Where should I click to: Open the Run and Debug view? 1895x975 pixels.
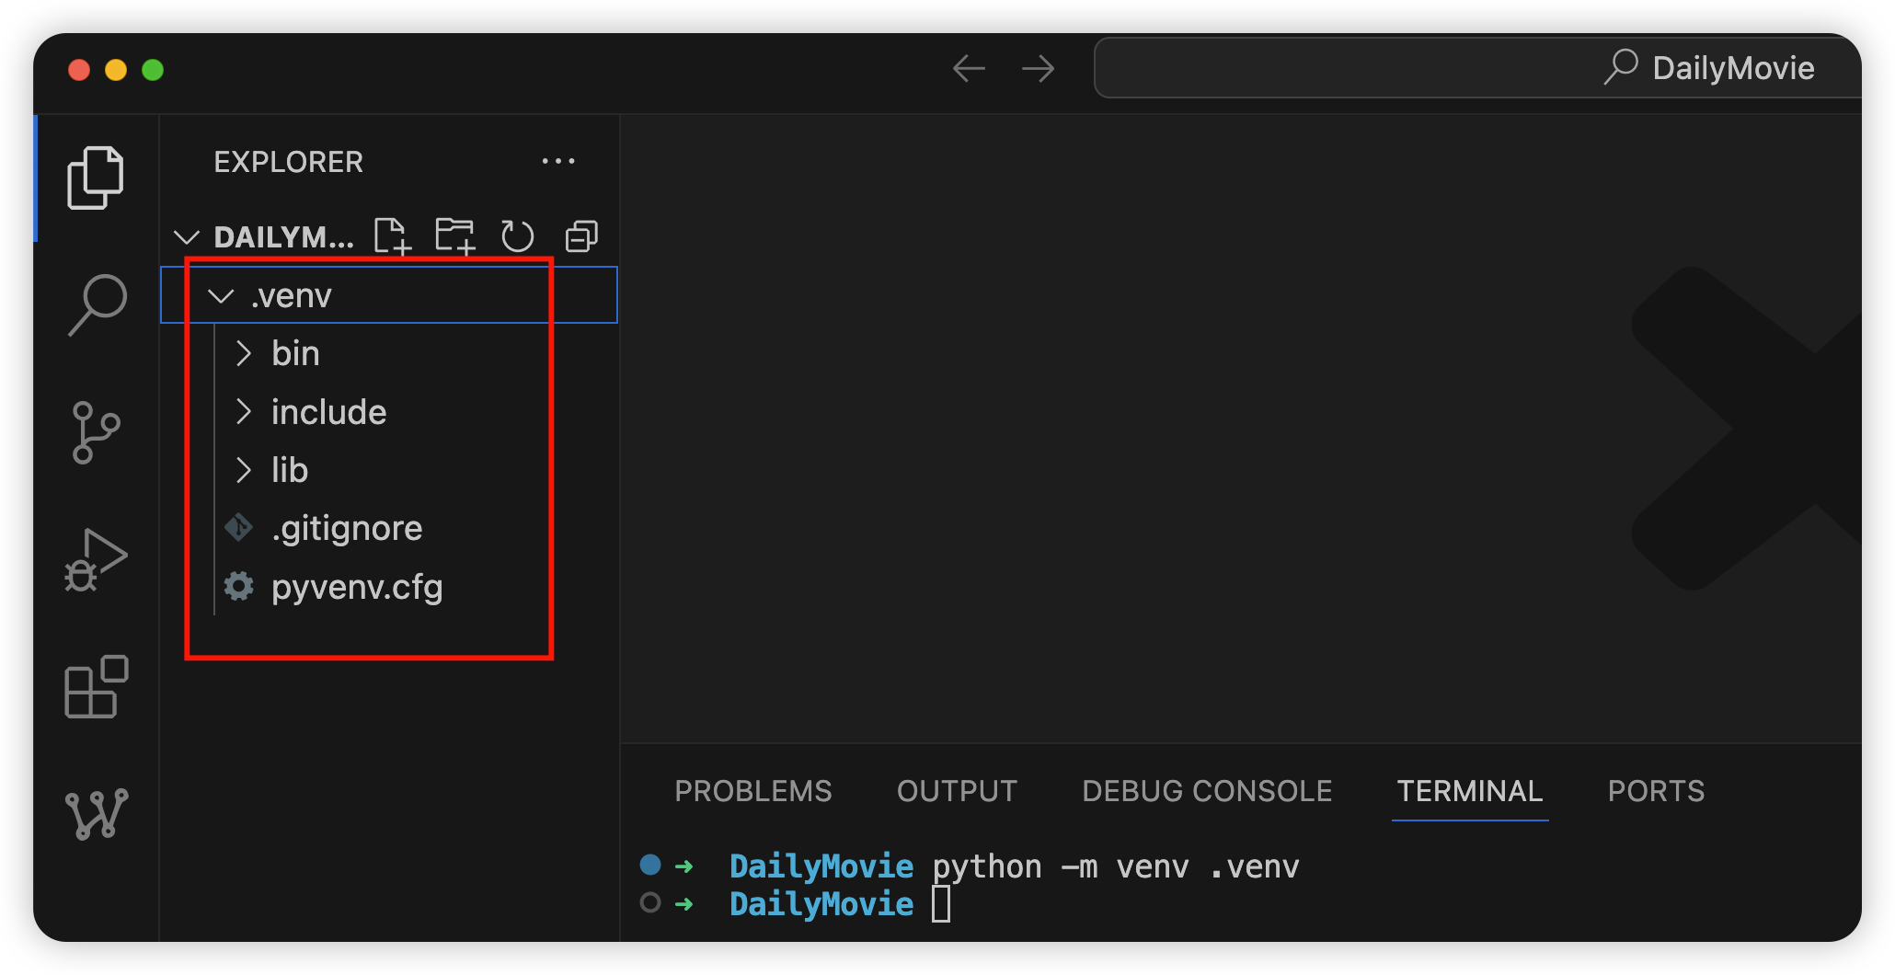tap(96, 559)
